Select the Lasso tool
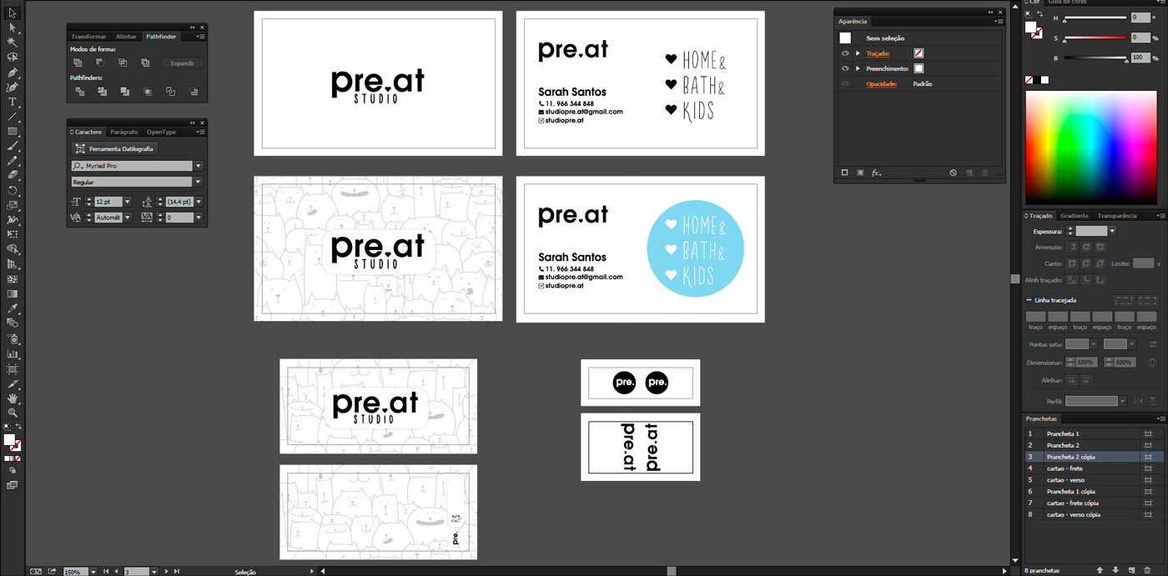The height and width of the screenshot is (576, 1168). [x=13, y=58]
